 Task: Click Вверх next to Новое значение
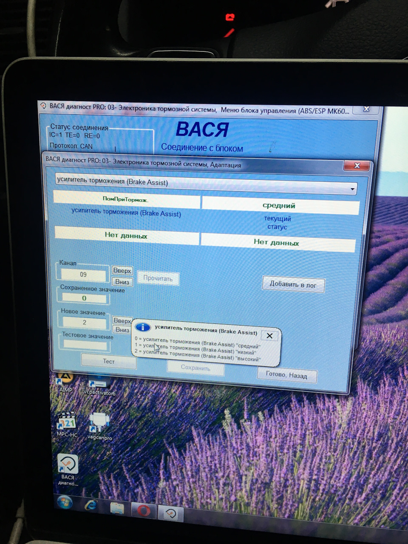(122, 320)
